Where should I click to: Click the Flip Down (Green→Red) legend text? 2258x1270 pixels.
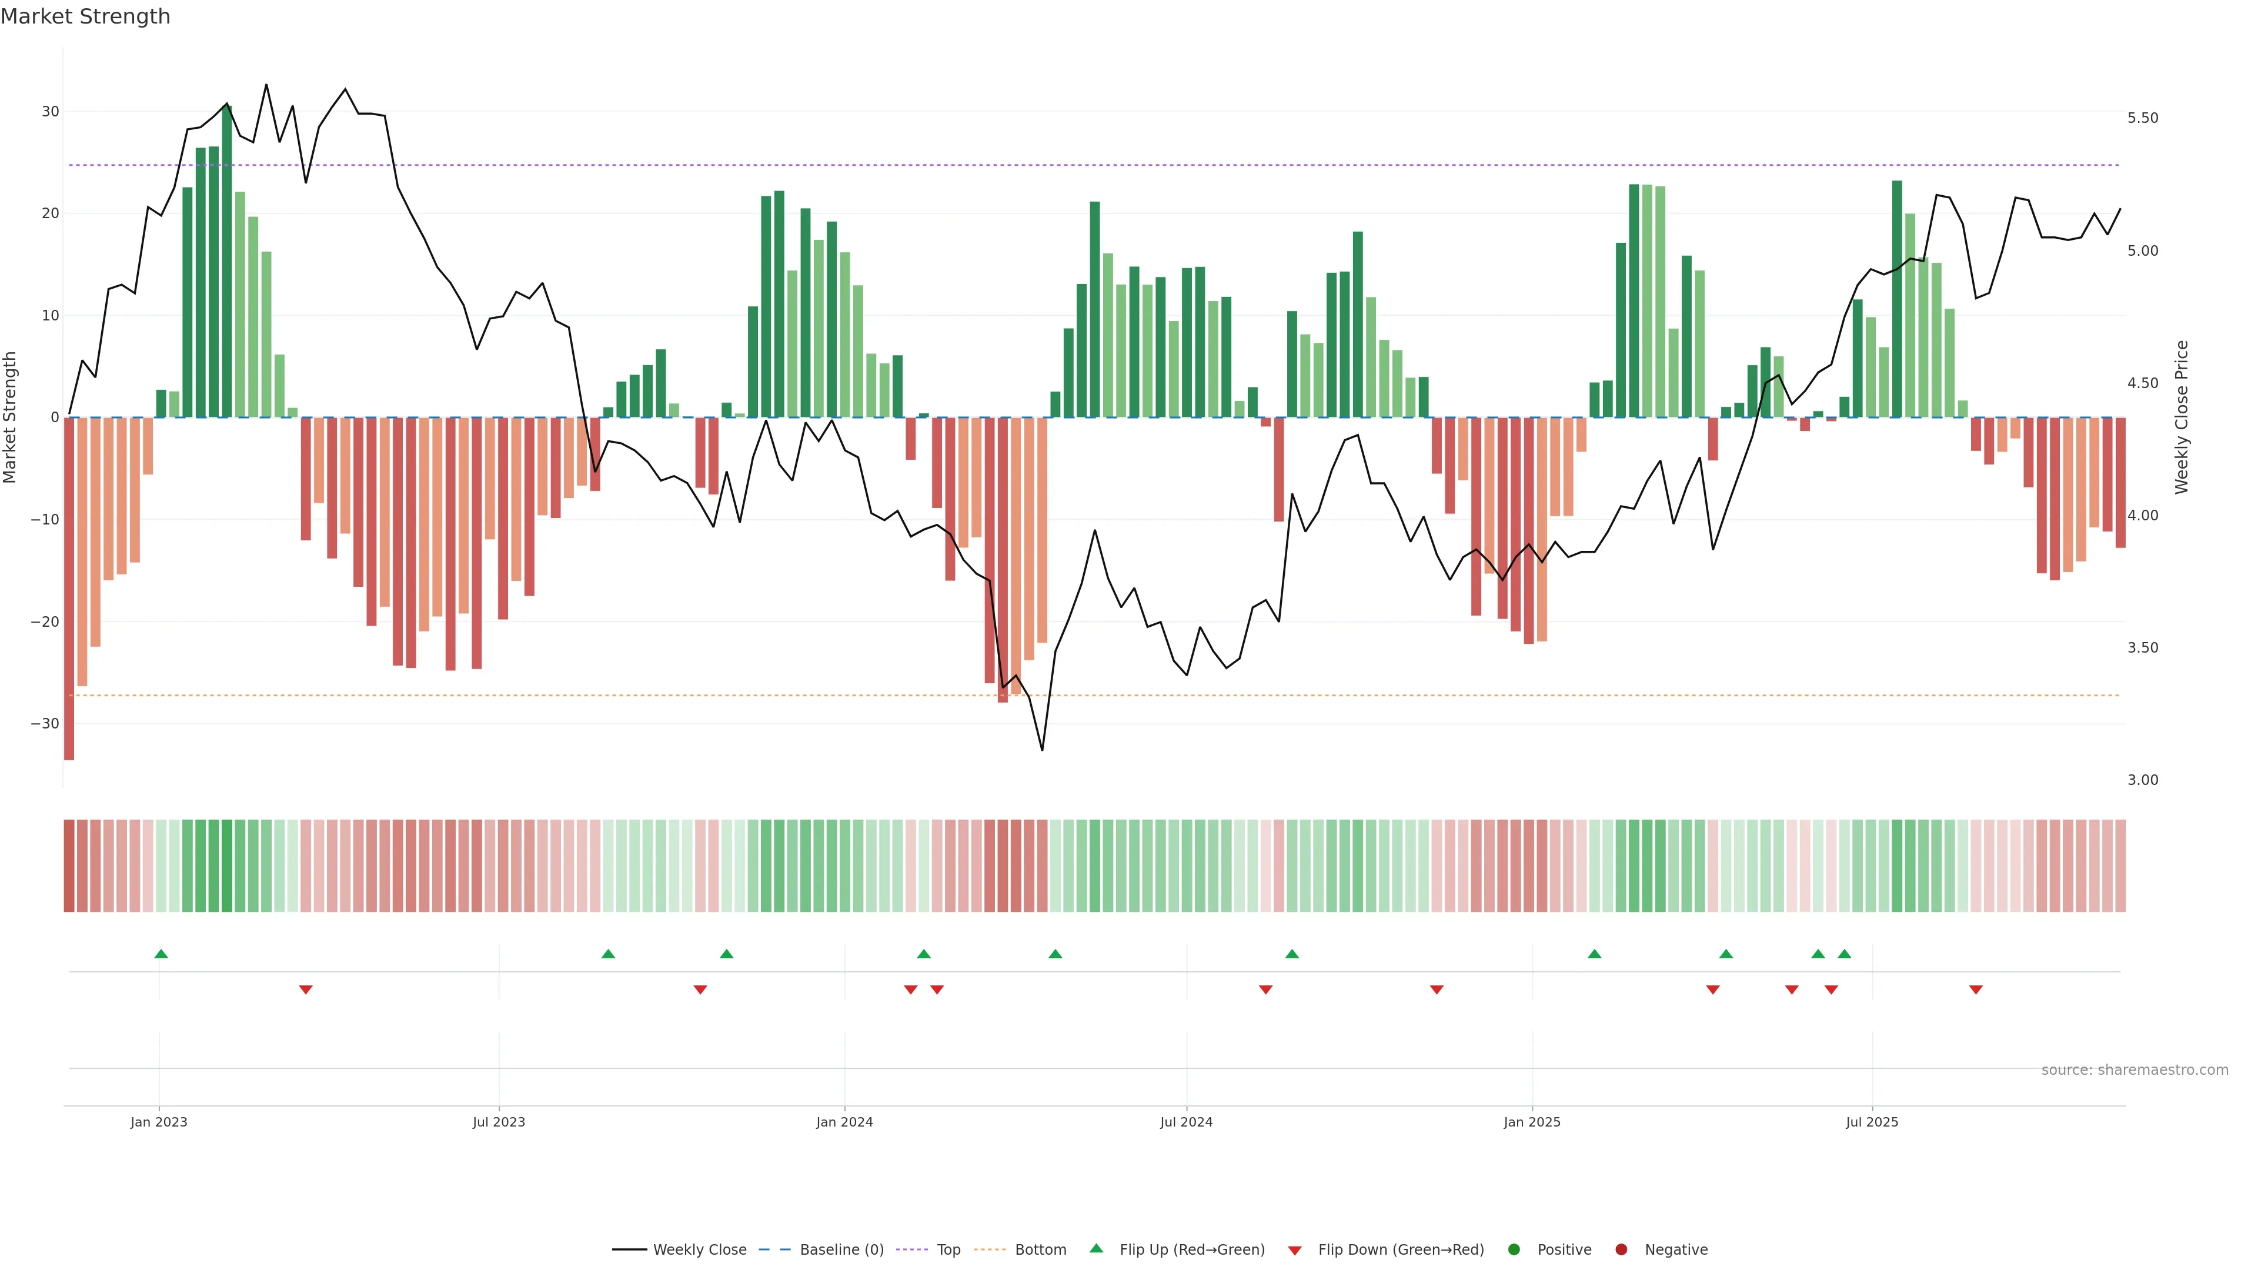(1401, 1250)
